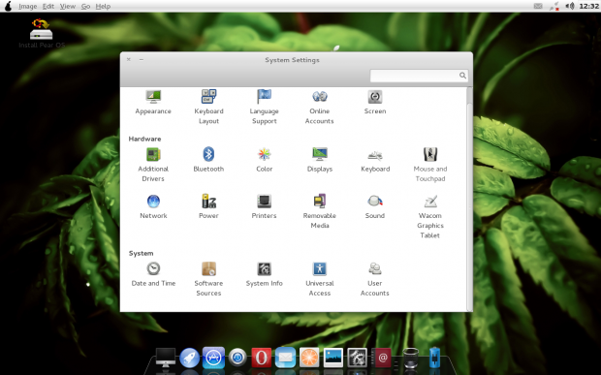
Task: Open Date and Time settings
Action: [x=153, y=274]
